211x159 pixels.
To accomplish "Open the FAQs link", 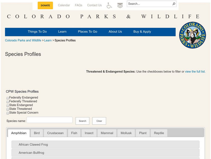I will 78,5.
